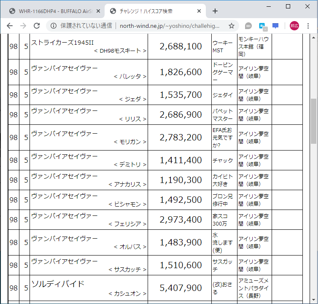The width and height of the screenshot is (329, 304).
Task: Click player name カイビト大好き
Action: coord(223,180)
